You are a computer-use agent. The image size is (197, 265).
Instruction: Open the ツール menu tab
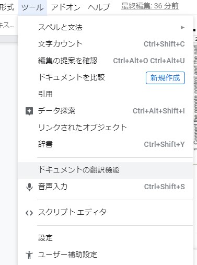[x=32, y=7]
